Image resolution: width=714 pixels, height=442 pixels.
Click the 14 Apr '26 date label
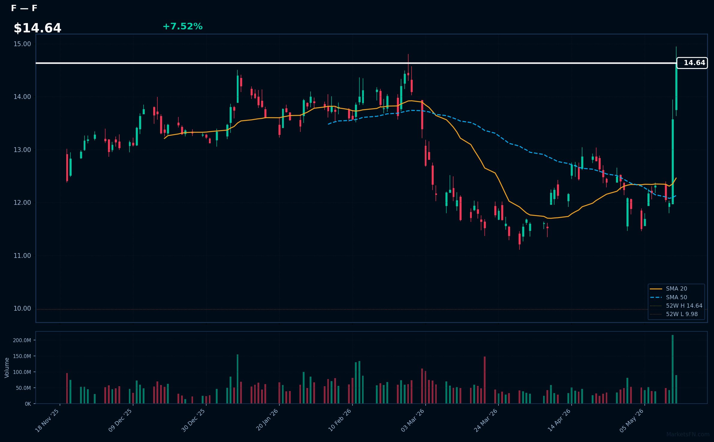(559, 420)
